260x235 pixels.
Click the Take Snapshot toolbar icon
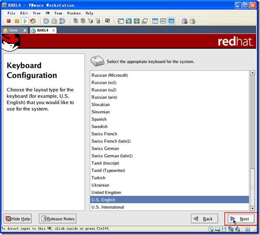click(x=46, y=21)
